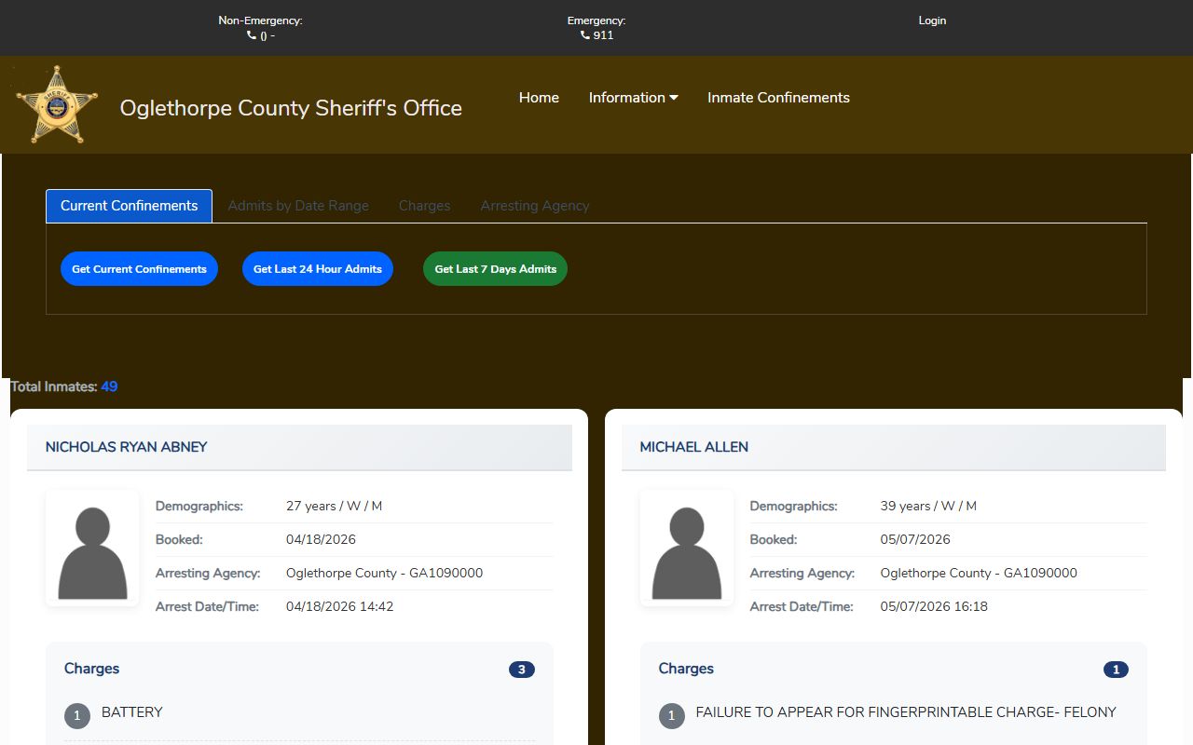Click Abney's arresting agency GA1090000 value
This screenshot has height=745, width=1193.
click(385, 574)
